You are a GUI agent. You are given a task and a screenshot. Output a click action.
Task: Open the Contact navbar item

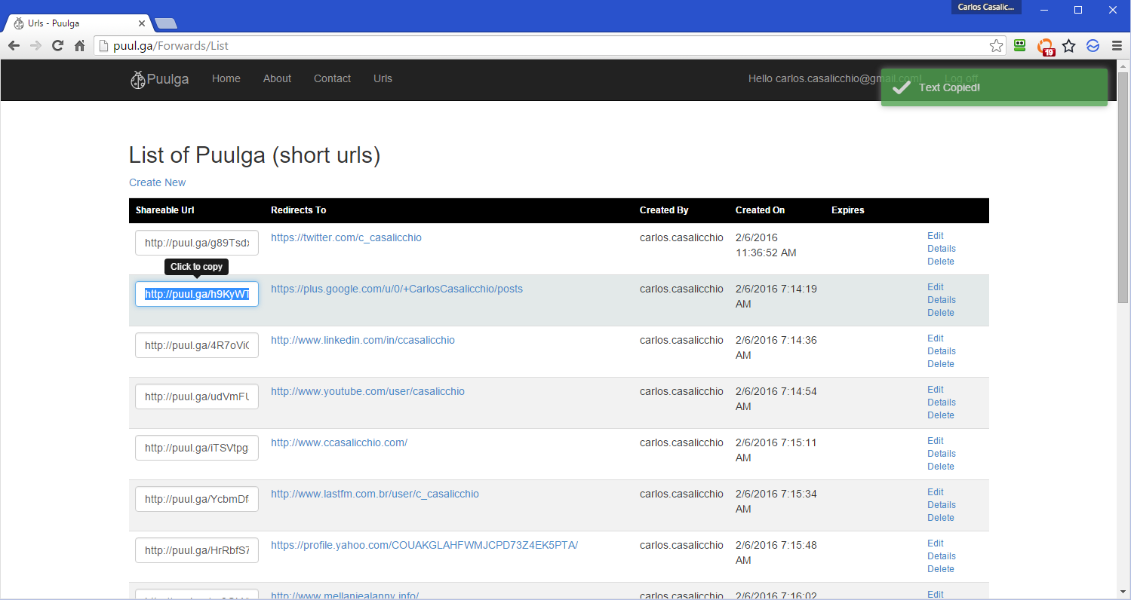tap(332, 78)
